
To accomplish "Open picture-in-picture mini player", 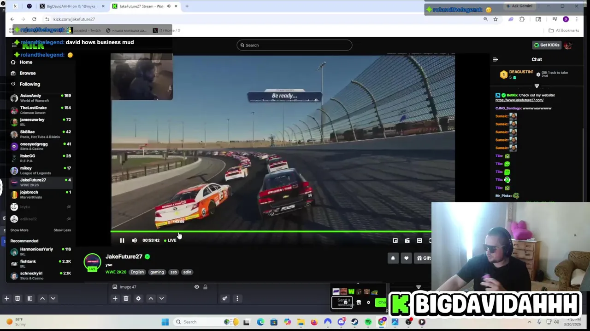I will [395, 240].
